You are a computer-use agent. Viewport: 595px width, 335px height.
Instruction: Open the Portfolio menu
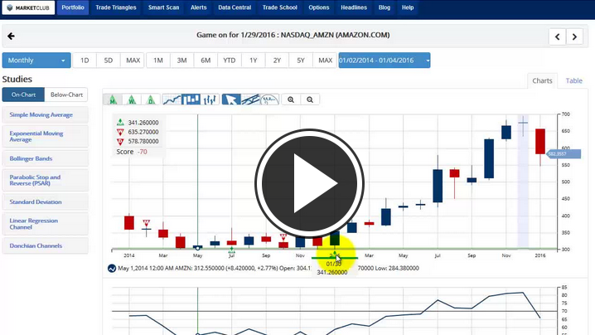click(73, 7)
